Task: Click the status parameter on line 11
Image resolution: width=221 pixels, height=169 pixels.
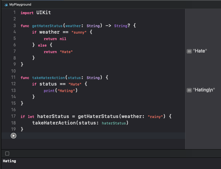Action: pyautogui.click(x=74, y=78)
